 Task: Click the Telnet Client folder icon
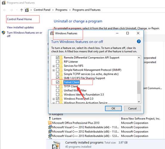(61, 82)
